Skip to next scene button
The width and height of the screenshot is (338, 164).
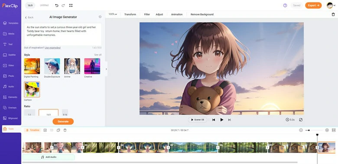[230, 120]
